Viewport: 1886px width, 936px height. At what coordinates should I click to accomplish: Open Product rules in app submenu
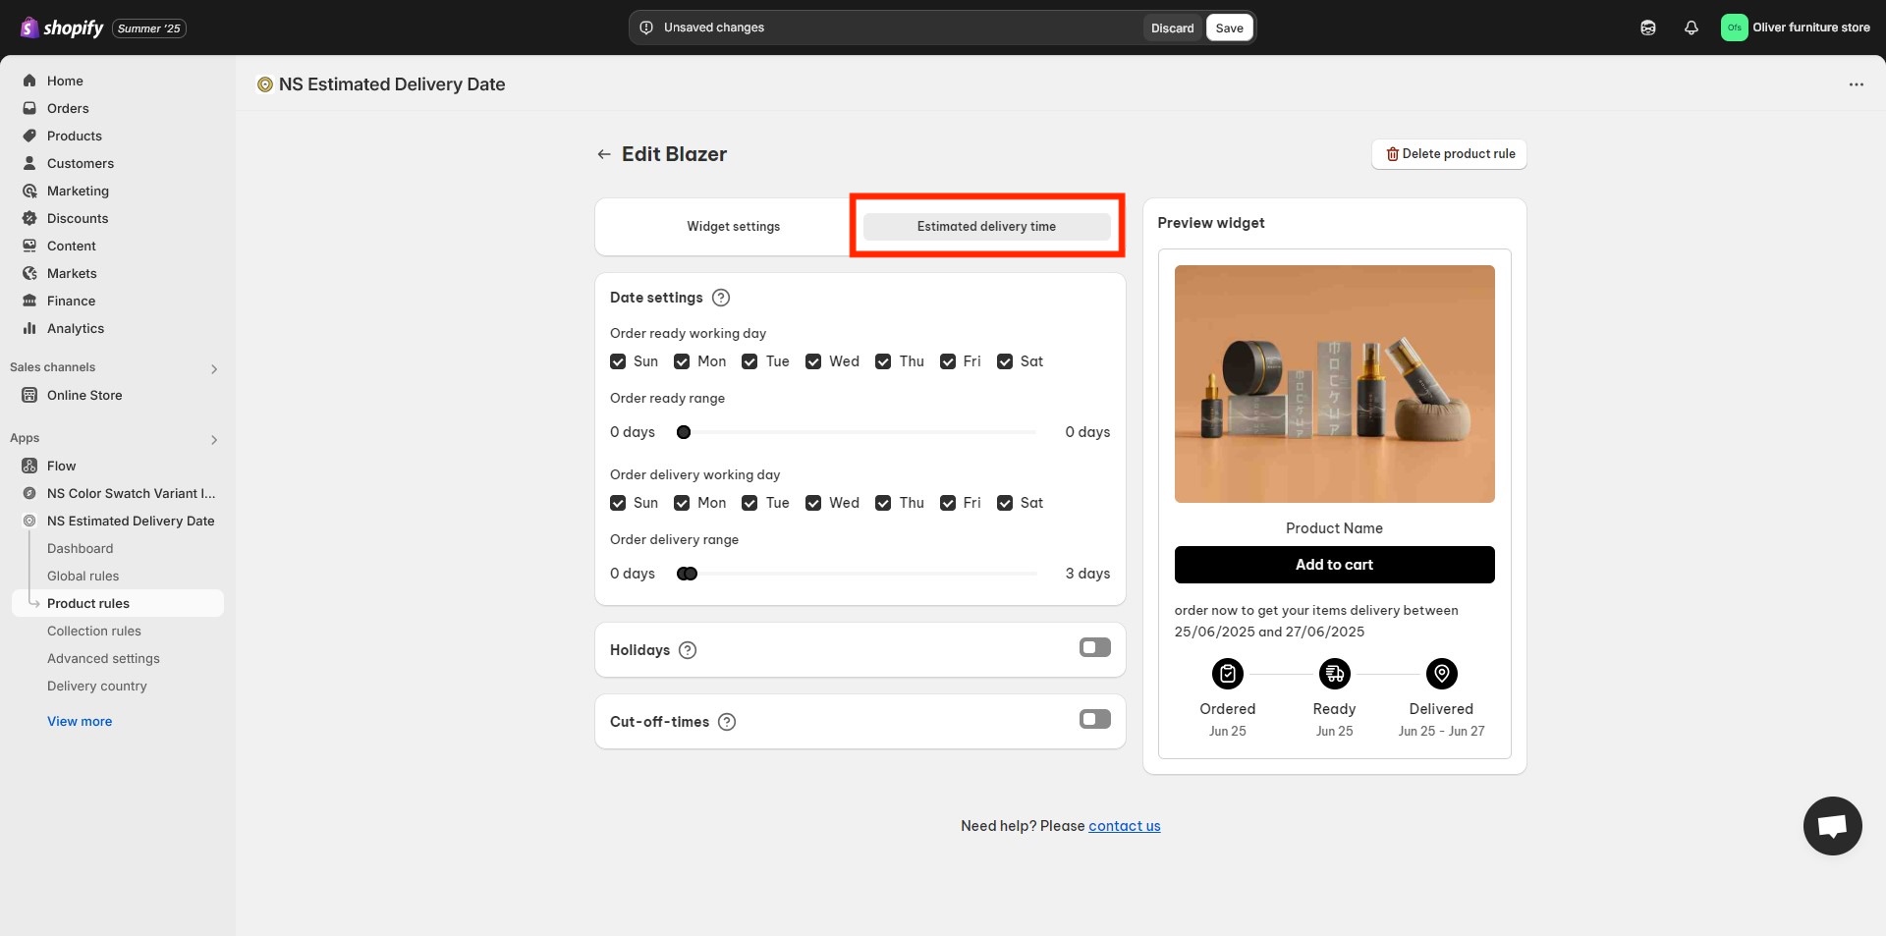118,603
